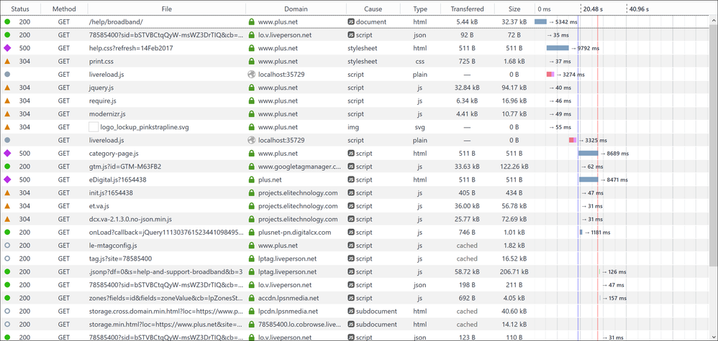Click the 20.48 s timeline header marker
718x341 pixels.
(x=593, y=9)
